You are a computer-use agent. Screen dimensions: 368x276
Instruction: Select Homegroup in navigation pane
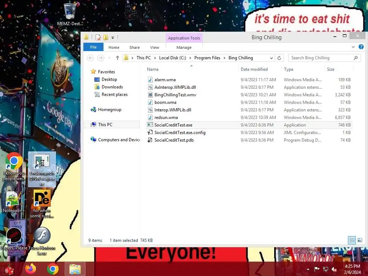click(x=110, y=110)
